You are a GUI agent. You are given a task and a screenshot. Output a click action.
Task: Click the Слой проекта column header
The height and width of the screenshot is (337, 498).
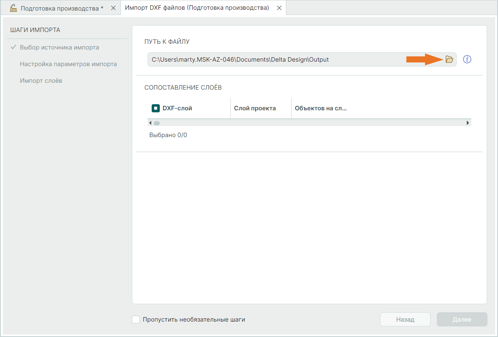click(255, 108)
